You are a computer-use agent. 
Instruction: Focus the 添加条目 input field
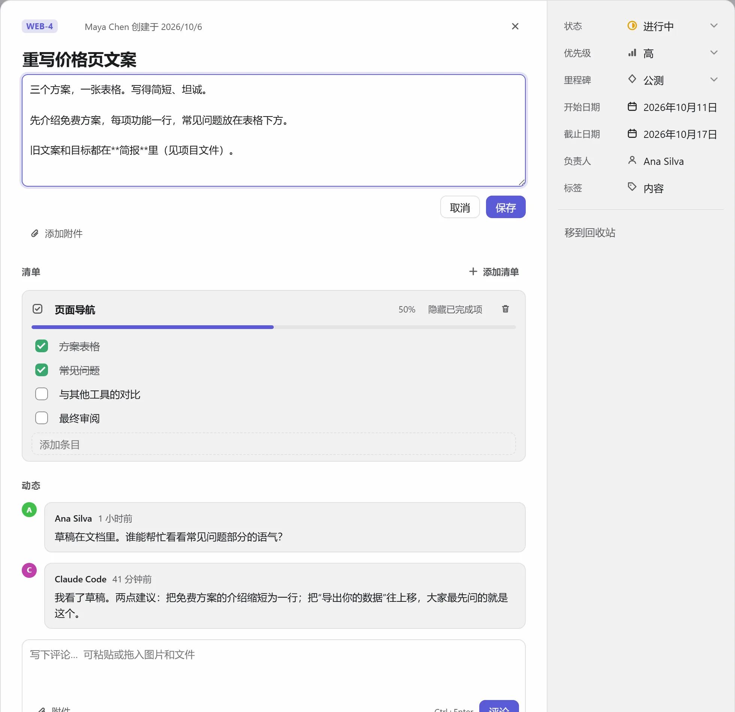273,444
